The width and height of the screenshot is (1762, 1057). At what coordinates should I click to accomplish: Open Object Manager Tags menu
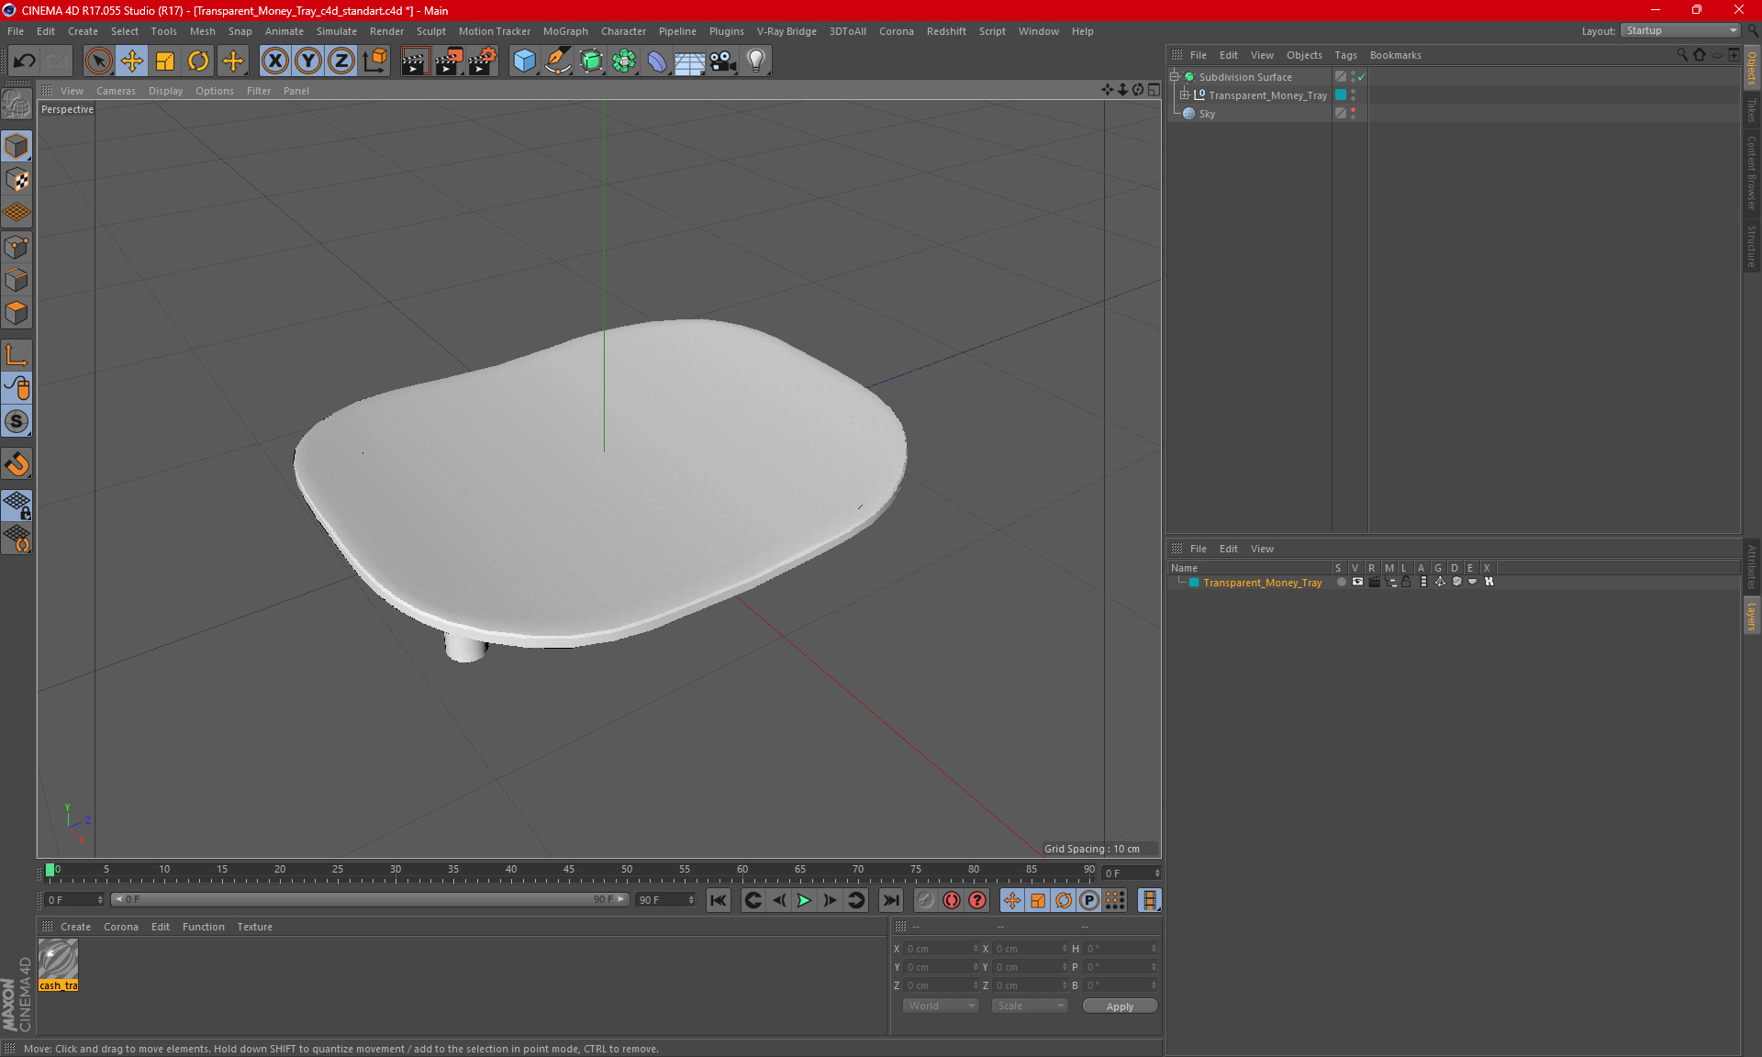[x=1345, y=55]
